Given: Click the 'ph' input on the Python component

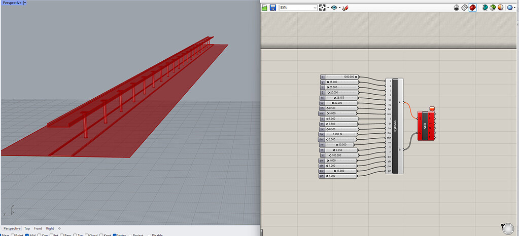Looking at the screenshot, I should click(x=389, y=171).
